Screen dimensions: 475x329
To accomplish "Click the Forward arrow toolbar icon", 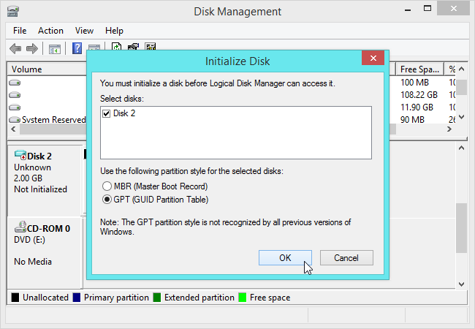I will point(32,49).
